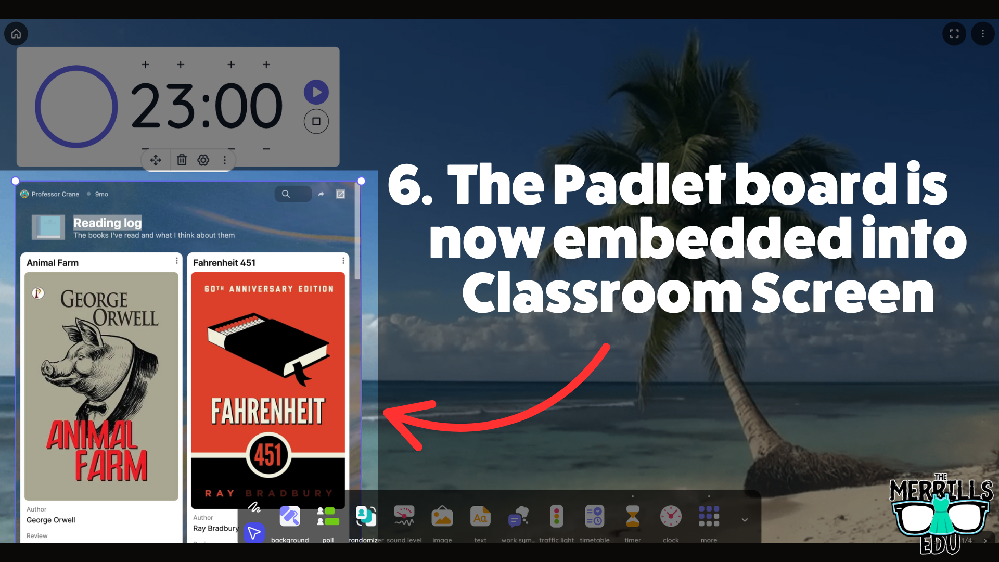Open Padlet search on reading log
999x562 pixels.
286,194
